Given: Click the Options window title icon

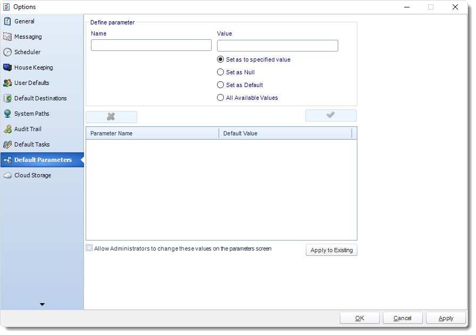Looking at the screenshot, I should click(x=6, y=7).
